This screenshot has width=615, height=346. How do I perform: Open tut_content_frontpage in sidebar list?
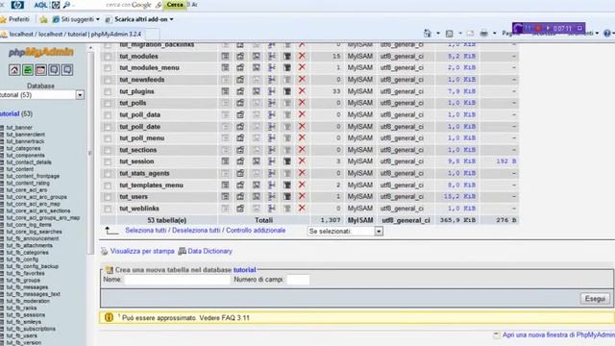(33, 176)
